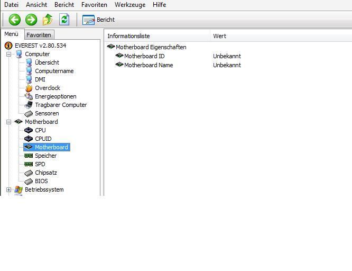Click the Motherboard Eigenschaften header icon
Image resolution: width=352 pixels, height=271 pixels.
coord(111,47)
